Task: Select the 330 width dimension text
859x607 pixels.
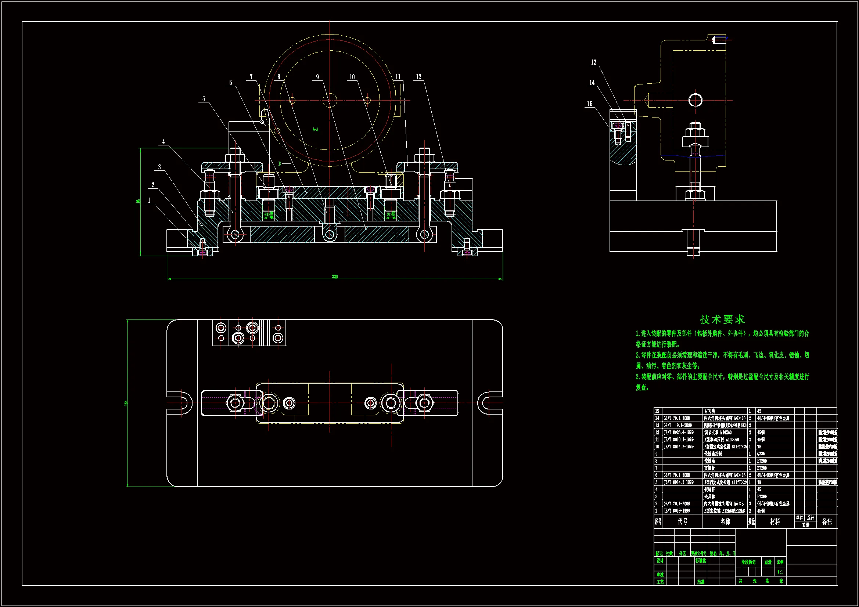Action: pyautogui.click(x=334, y=277)
